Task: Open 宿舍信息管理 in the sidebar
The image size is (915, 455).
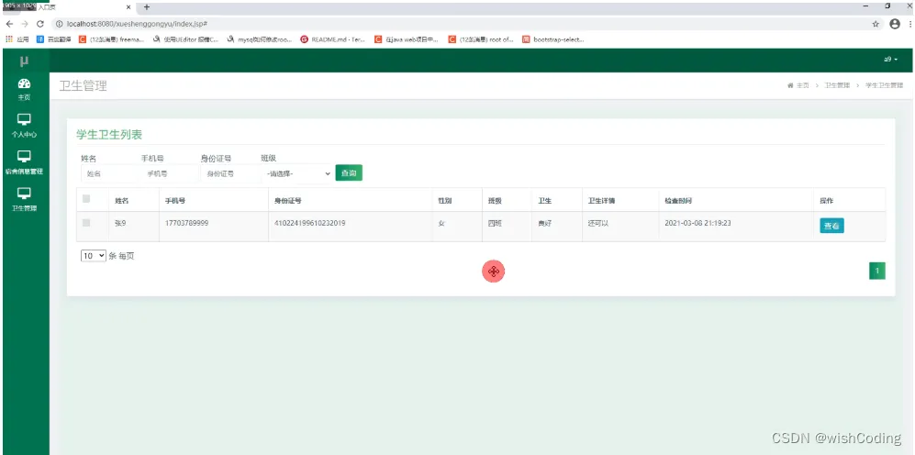Action: (24, 163)
